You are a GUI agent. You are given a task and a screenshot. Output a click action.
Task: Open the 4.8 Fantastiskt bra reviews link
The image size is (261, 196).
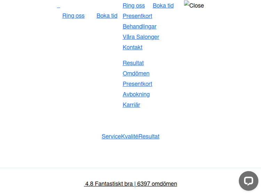[x=130, y=184]
